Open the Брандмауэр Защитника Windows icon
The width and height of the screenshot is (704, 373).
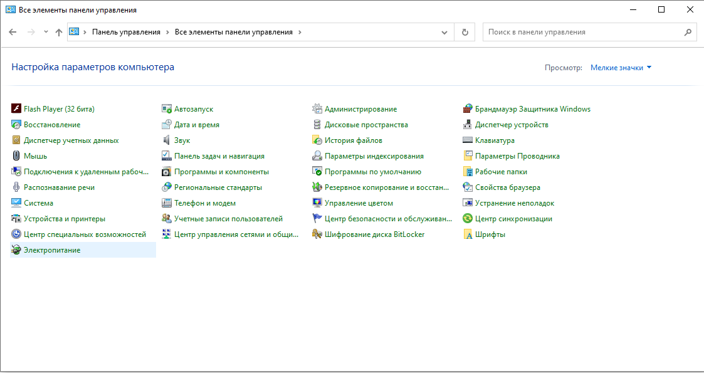468,109
